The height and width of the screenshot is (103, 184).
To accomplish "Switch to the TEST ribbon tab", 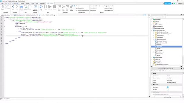I will (32, 3).
